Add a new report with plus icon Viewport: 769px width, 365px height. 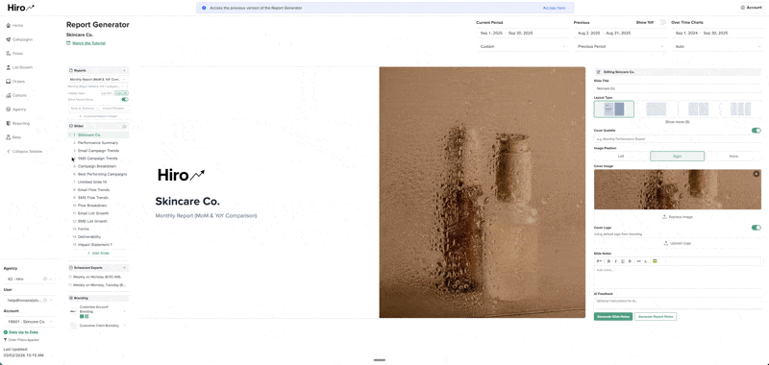click(x=125, y=70)
